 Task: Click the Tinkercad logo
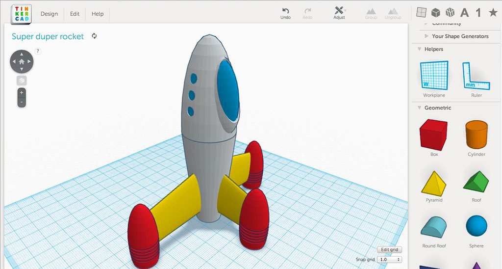point(21,14)
